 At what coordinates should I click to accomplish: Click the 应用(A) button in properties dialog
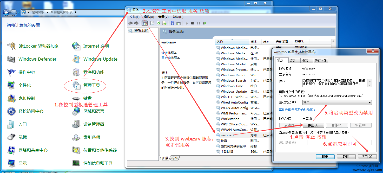coord(367,157)
